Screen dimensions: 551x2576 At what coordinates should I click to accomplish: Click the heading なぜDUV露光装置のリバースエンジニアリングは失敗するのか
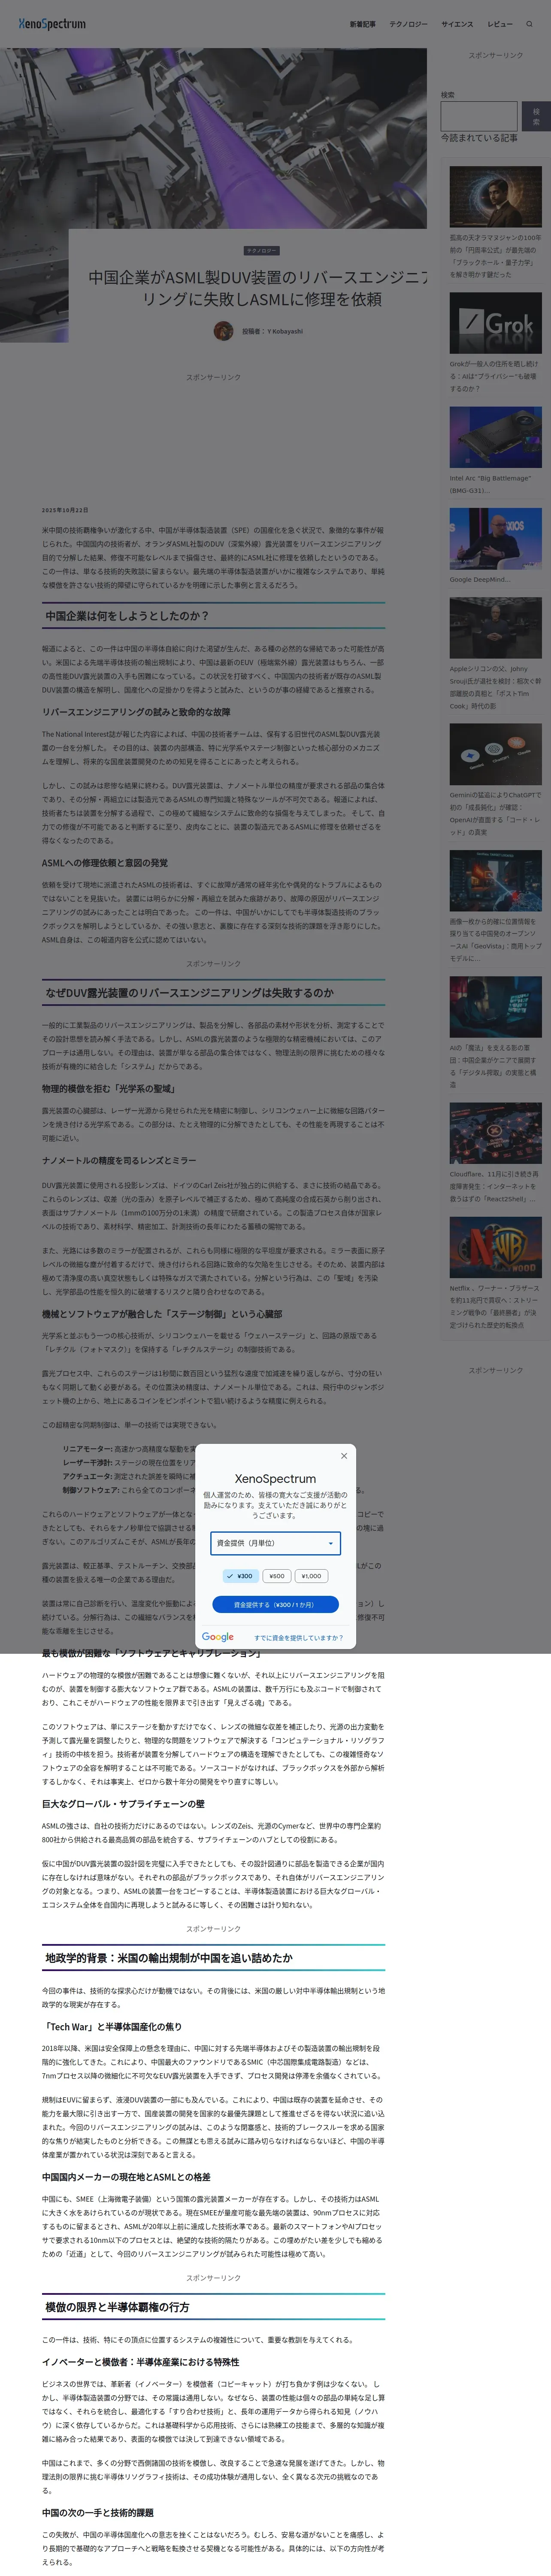click(x=189, y=993)
